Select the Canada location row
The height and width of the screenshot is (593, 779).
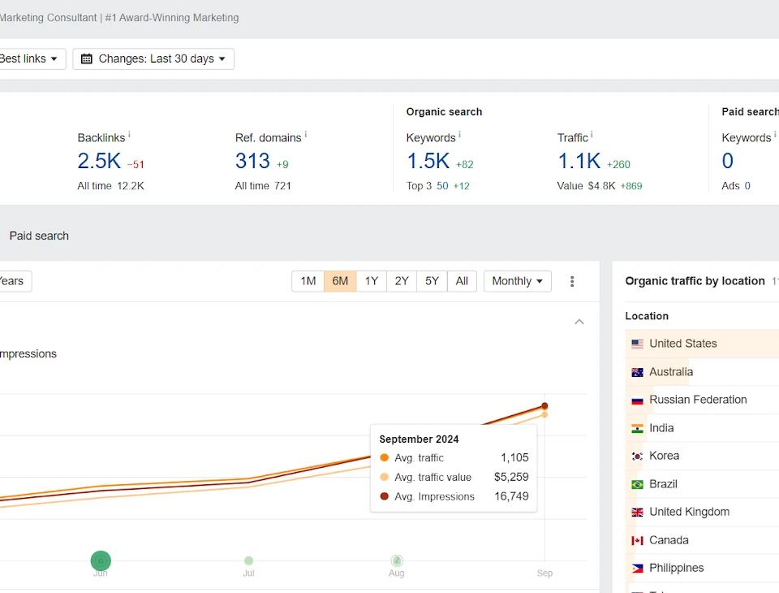pyautogui.click(x=702, y=541)
